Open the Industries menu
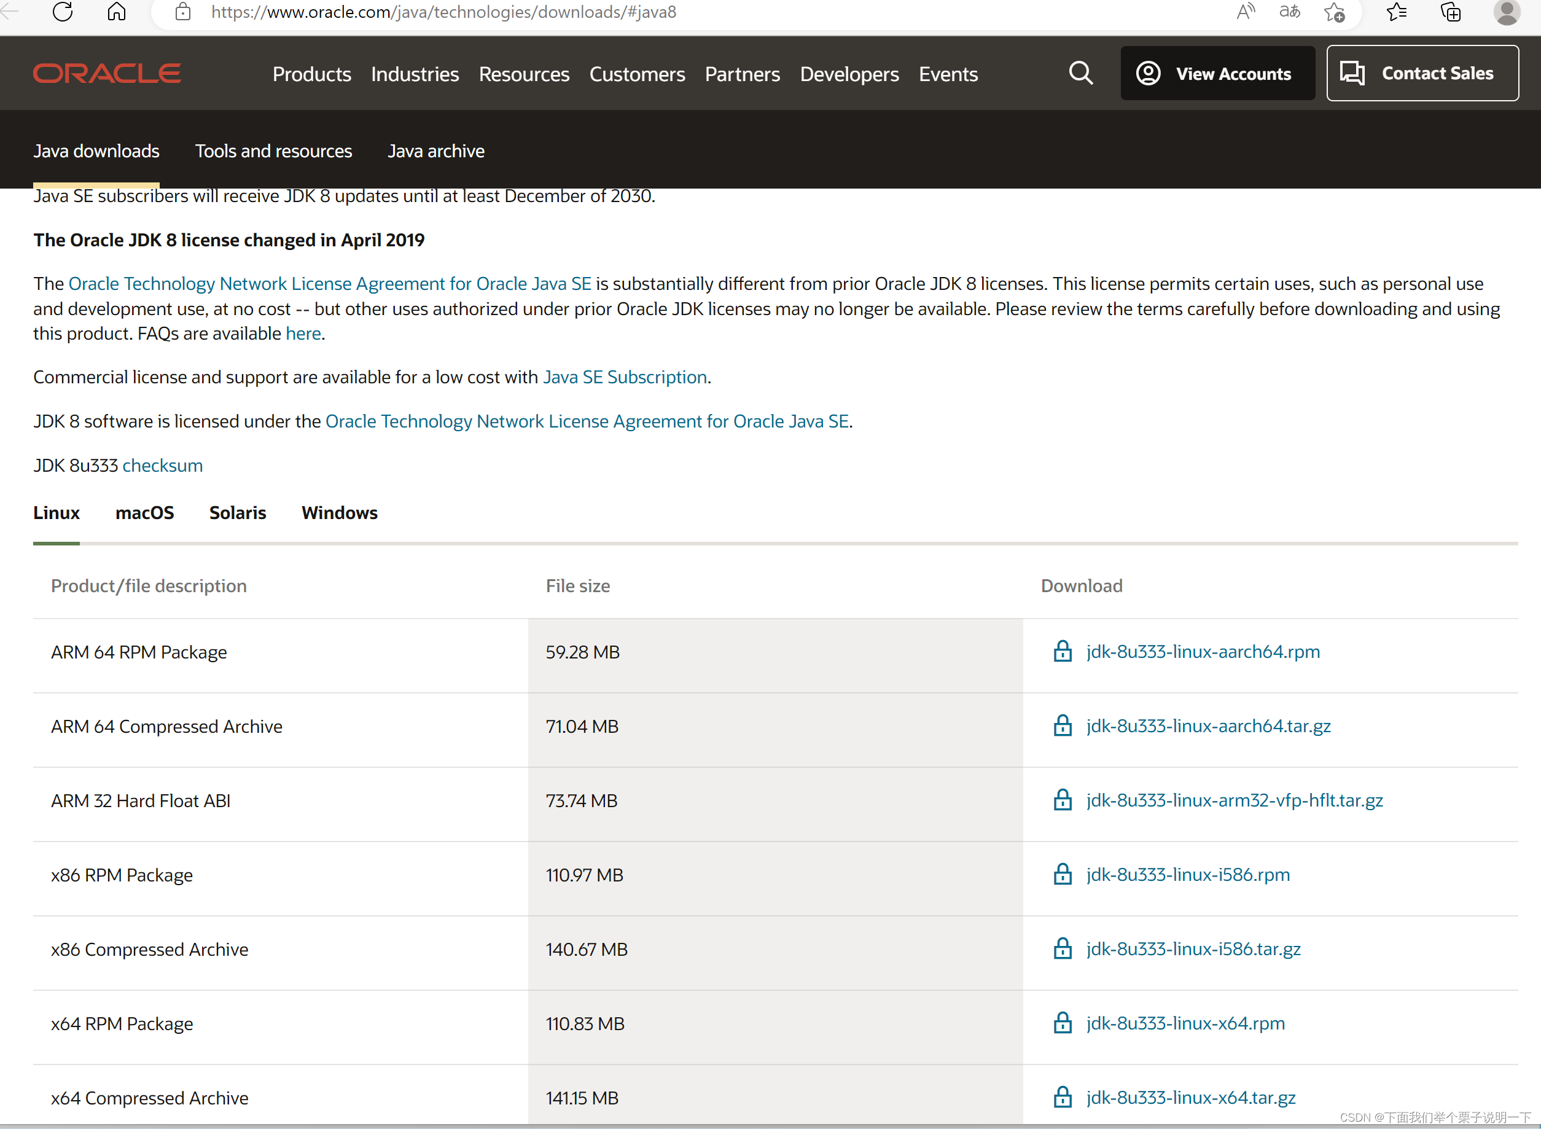 [x=415, y=74]
